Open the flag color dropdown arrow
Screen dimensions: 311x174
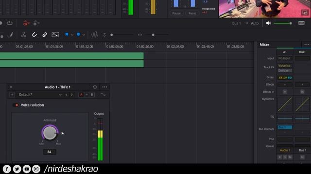72,35
